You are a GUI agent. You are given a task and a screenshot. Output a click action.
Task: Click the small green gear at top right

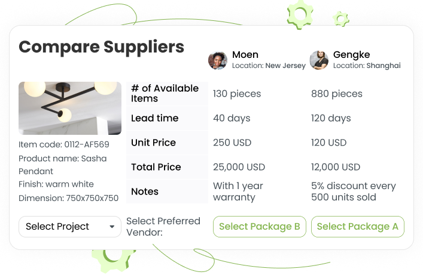click(340, 19)
